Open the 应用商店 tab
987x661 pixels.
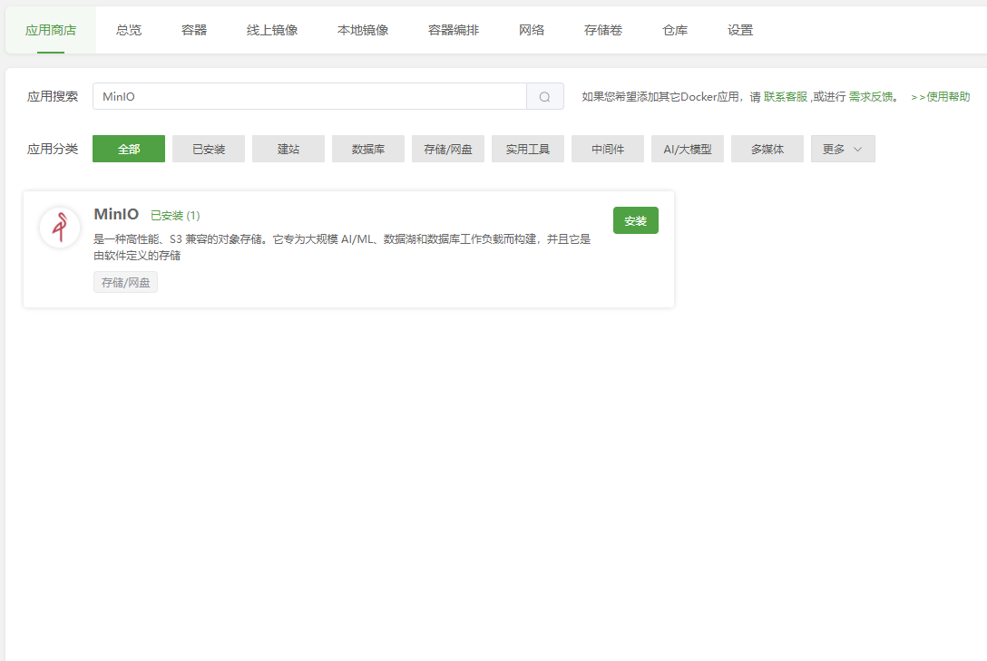pos(51,30)
